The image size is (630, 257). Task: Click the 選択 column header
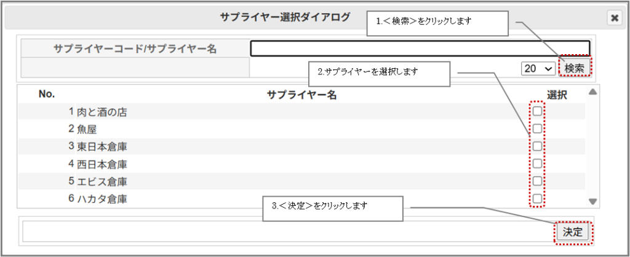click(x=557, y=95)
